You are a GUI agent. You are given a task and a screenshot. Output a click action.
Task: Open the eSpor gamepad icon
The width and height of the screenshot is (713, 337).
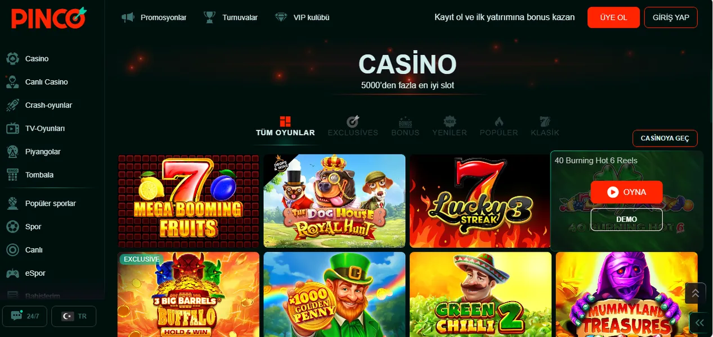coord(12,274)
